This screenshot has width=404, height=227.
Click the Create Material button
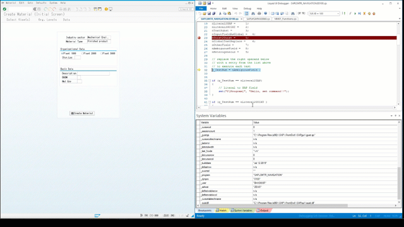pos(82,113)
